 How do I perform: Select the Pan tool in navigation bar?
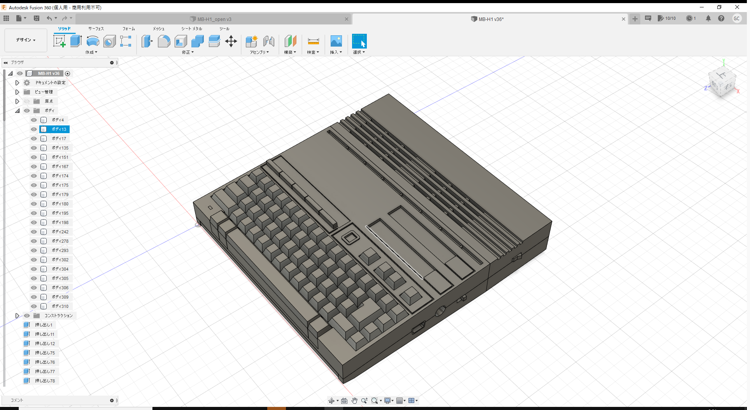click(x=354, y=400)
